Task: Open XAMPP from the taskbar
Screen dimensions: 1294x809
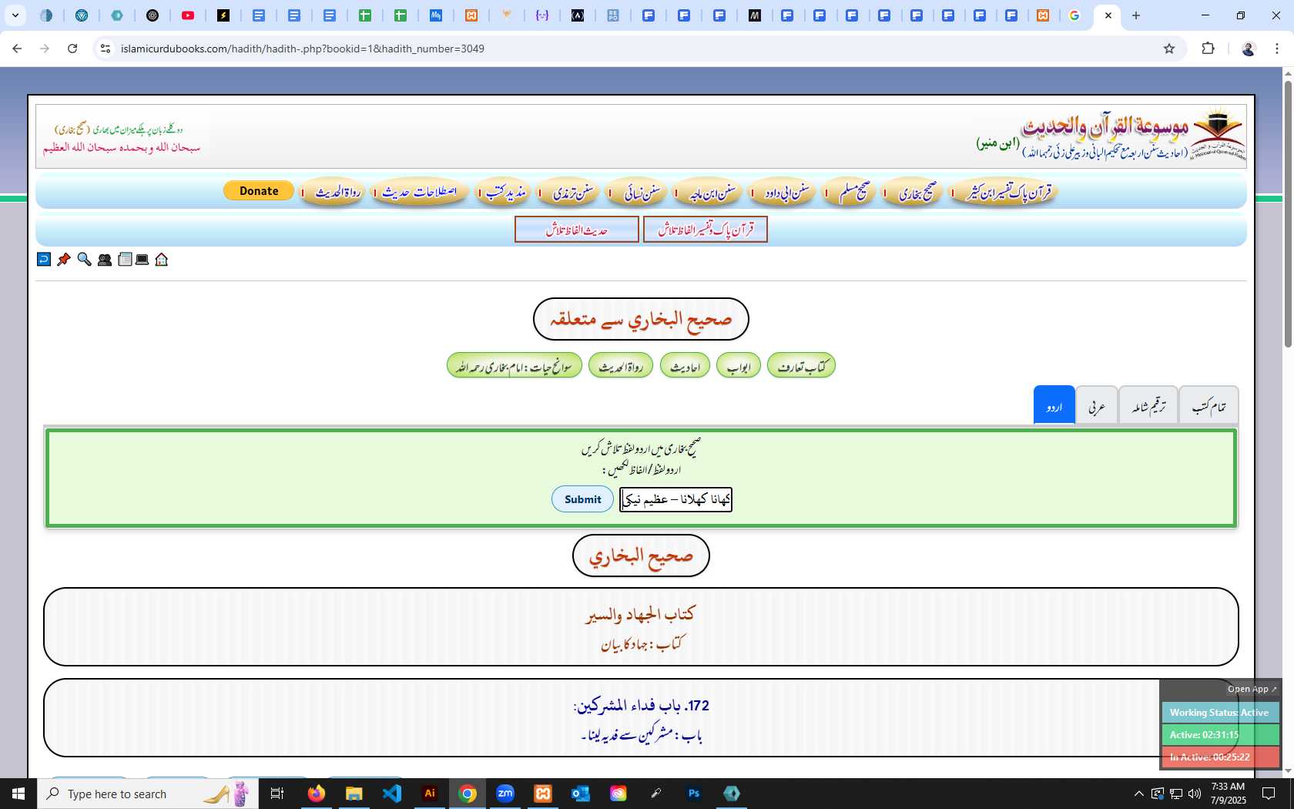Action: click(x=543, y=794)
